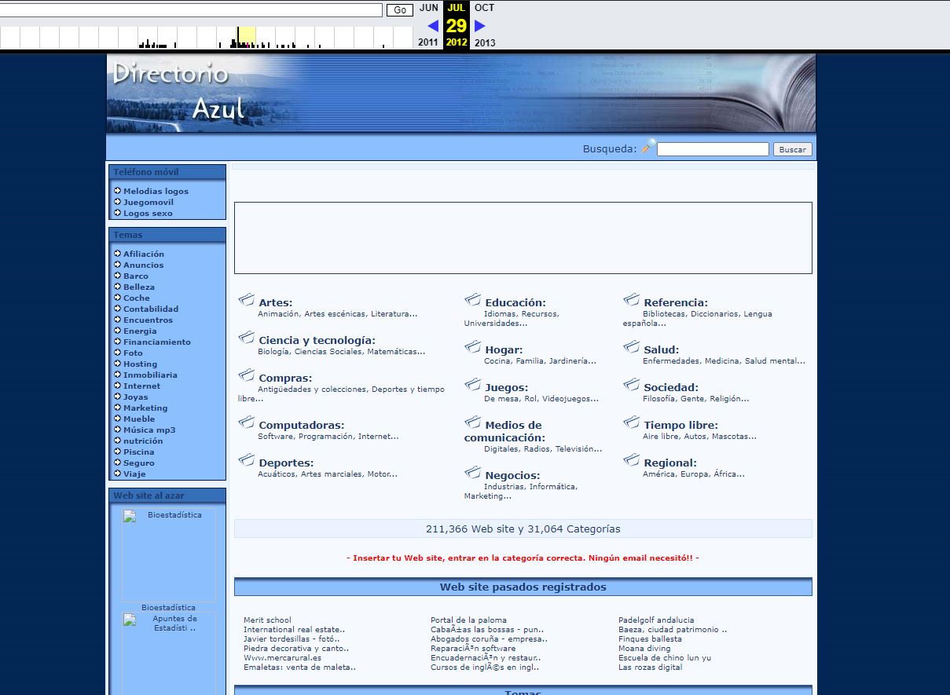950x695 pixels.
Task: Open the Computadoras category
Action: (x=301, y=426)
